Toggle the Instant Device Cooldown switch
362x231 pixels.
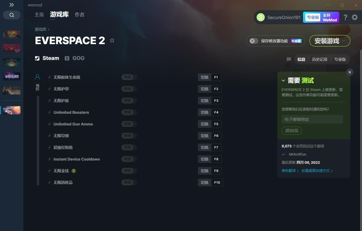[129, 159]
